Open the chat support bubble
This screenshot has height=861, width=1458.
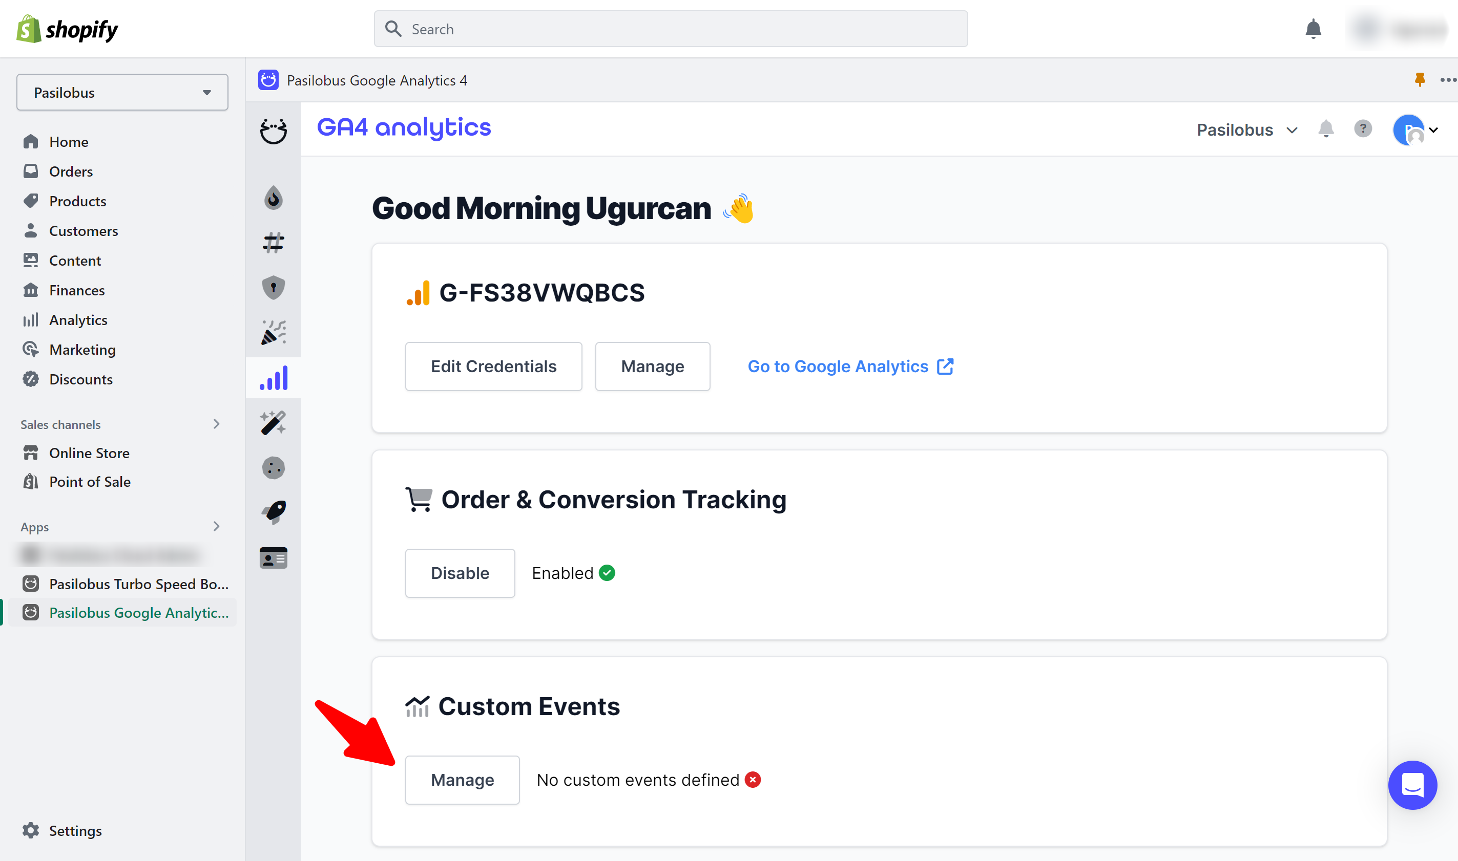(x=1412, y=784)
